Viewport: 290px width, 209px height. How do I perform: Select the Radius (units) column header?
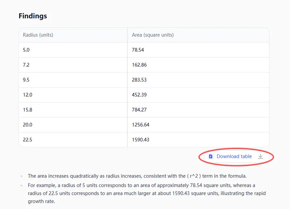click(38, 35)
